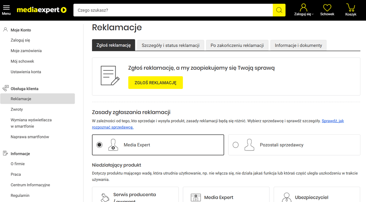Click the Czego szukasz search field
Image resolution: width=366 pixels, height=202 pixels.
pyautogui.click(x=173, y=10)
